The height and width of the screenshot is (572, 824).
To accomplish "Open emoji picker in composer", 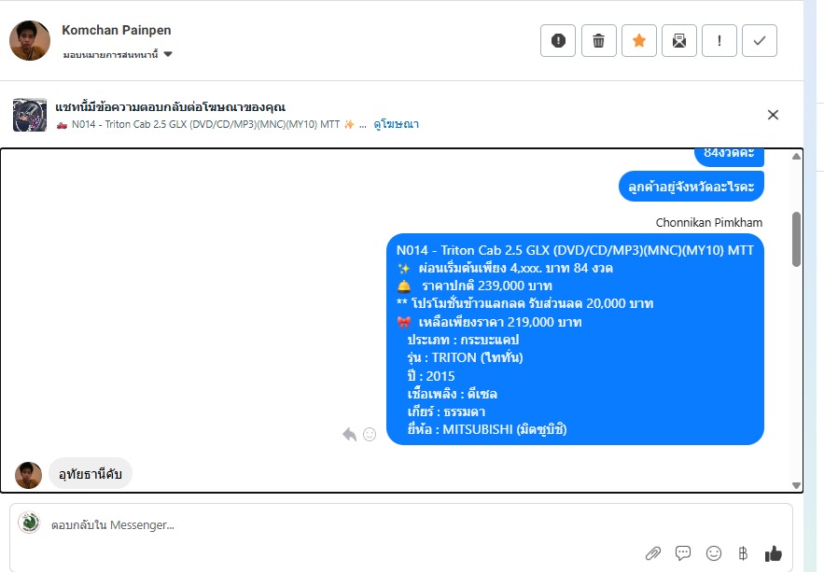I will [x=714, y=553].
